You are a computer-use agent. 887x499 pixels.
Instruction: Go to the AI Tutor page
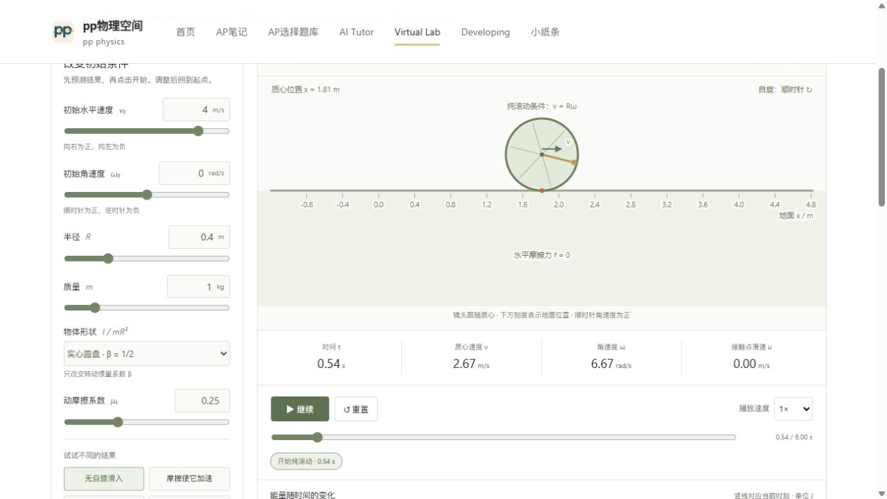(356, 32)
